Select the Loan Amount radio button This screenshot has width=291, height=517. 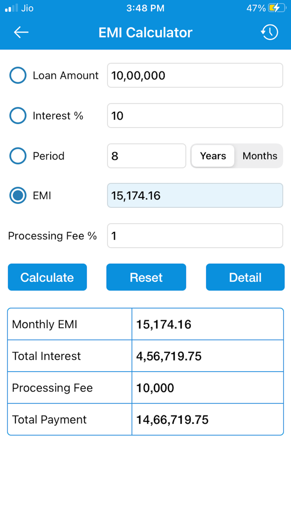[x=17, y=75]
